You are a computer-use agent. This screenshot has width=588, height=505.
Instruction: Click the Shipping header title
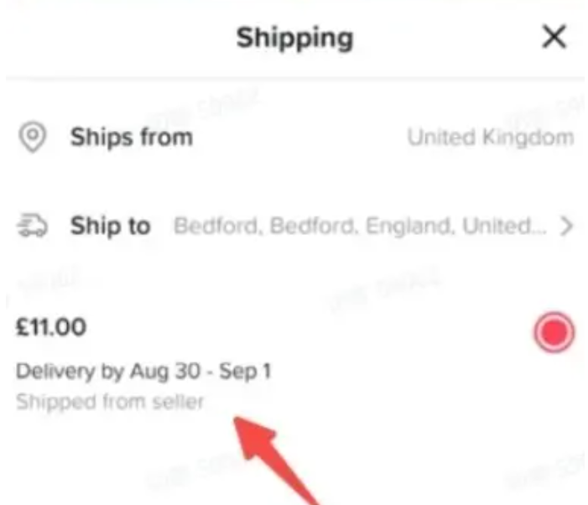coord(294,38)
